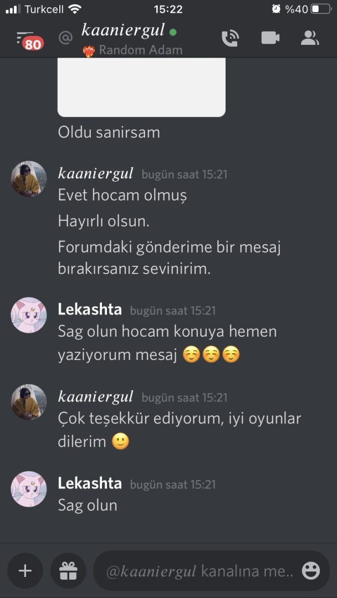Image resolution: width=337 pixels, height=598 pixels.
Task: Start a voice call with kaaniergul
Action: (x=230, y=38)
